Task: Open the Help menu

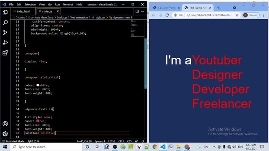Action: pos(79,5)
